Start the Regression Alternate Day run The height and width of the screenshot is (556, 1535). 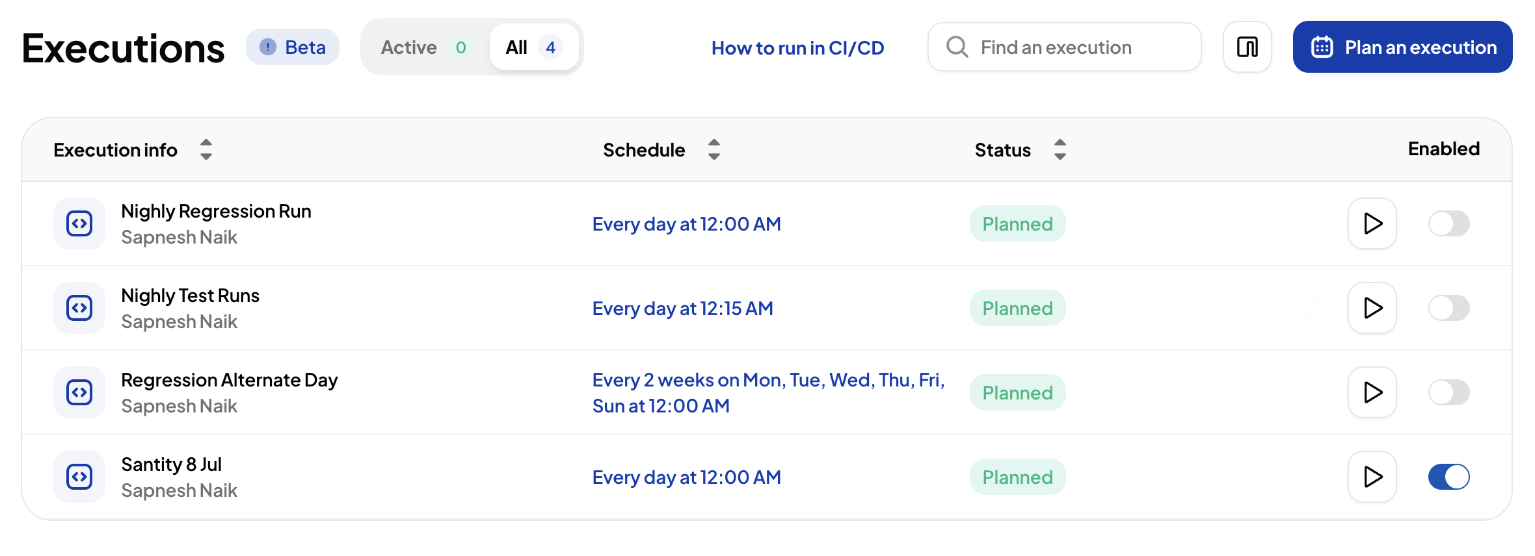tap(1372, 392)
